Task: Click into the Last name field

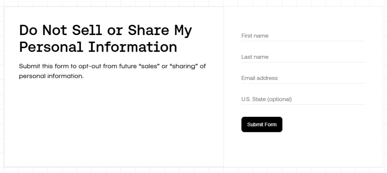Action: tap(303, 57)
